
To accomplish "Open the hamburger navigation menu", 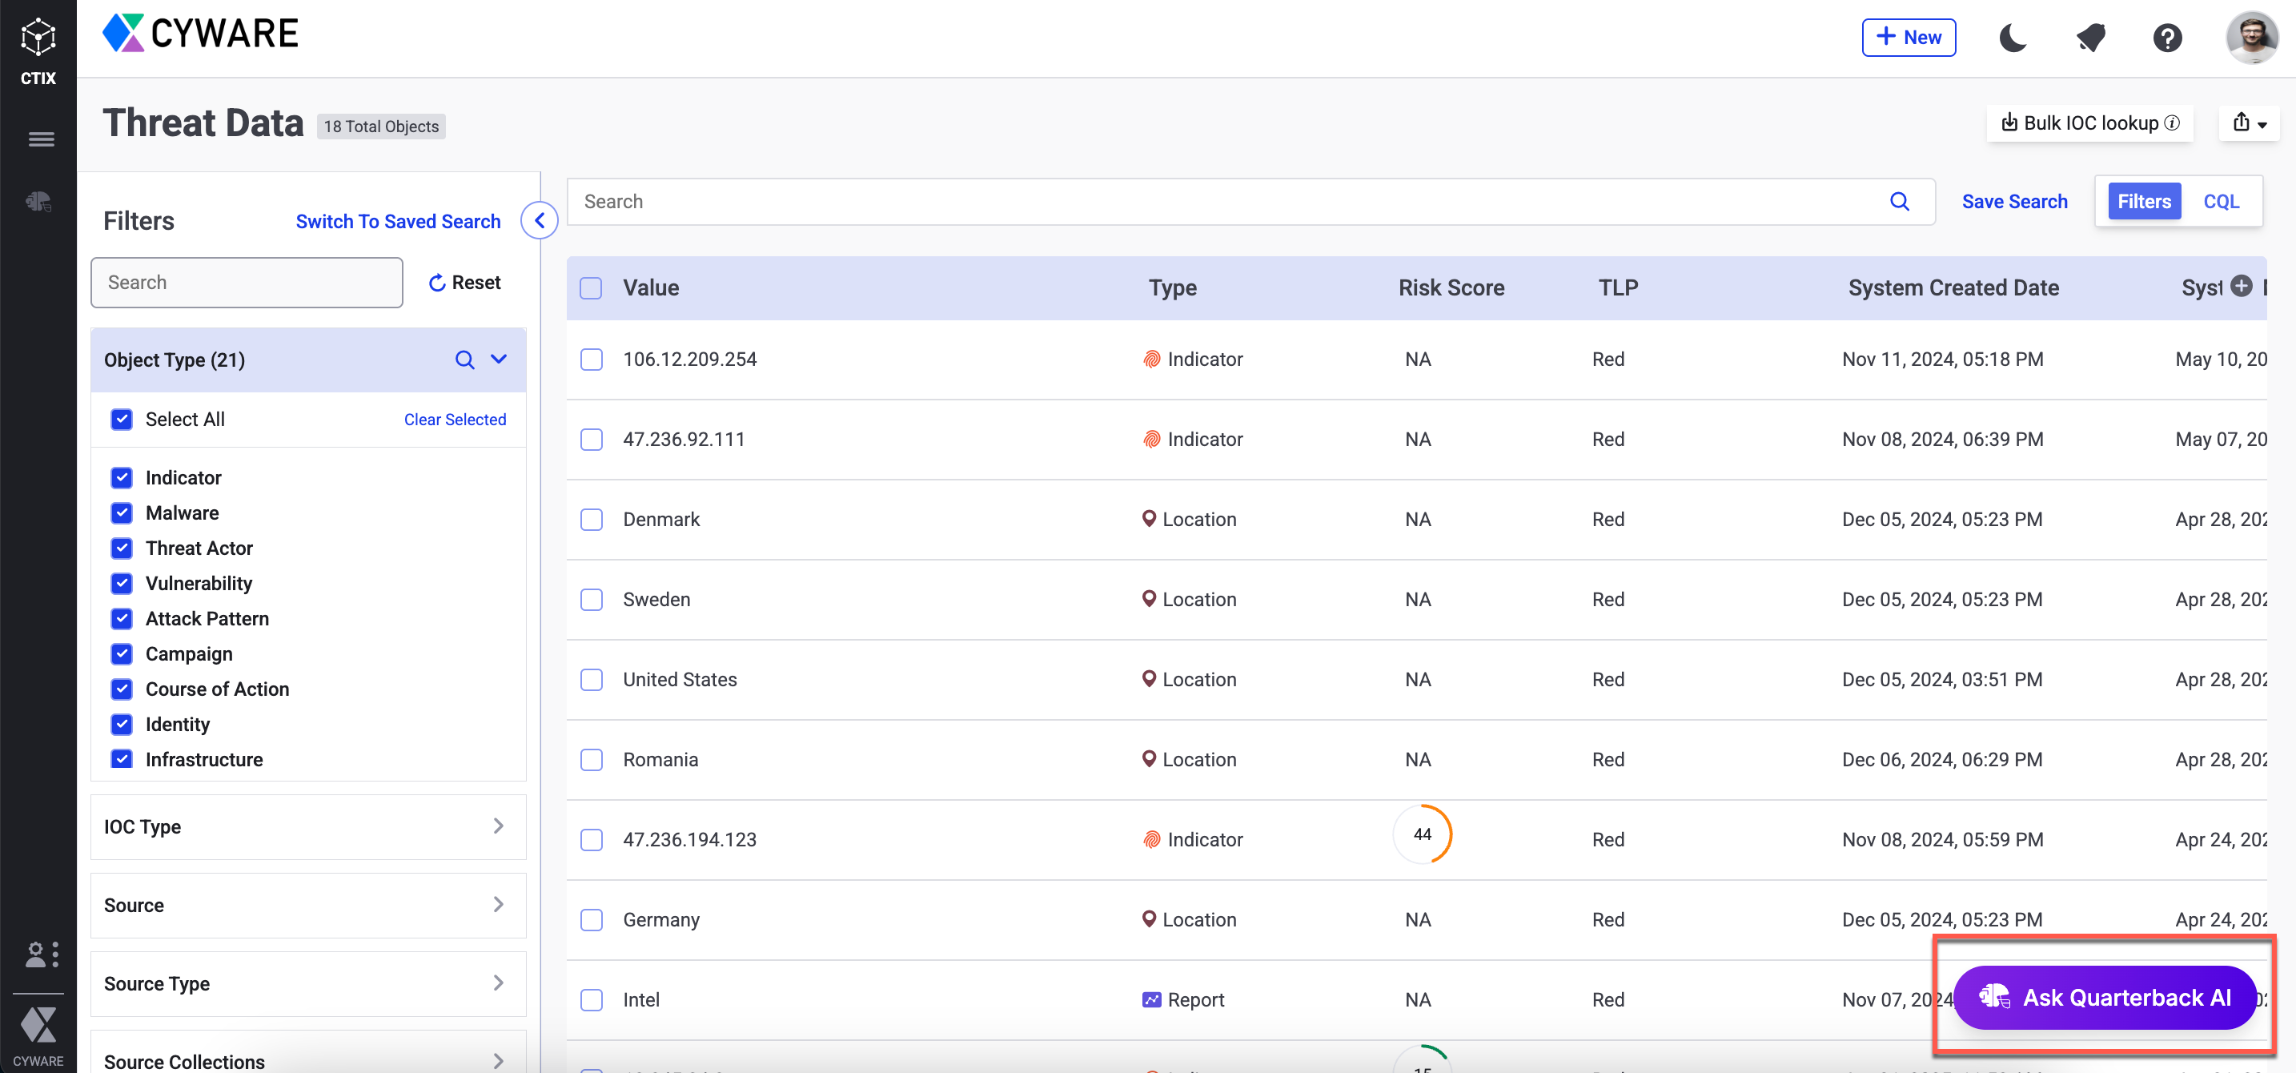I will pos(41,139).
